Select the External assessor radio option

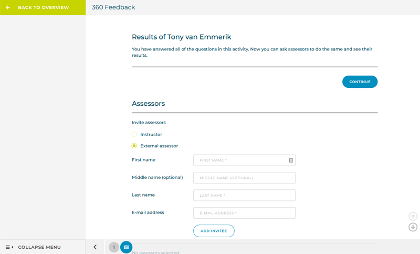134,146
